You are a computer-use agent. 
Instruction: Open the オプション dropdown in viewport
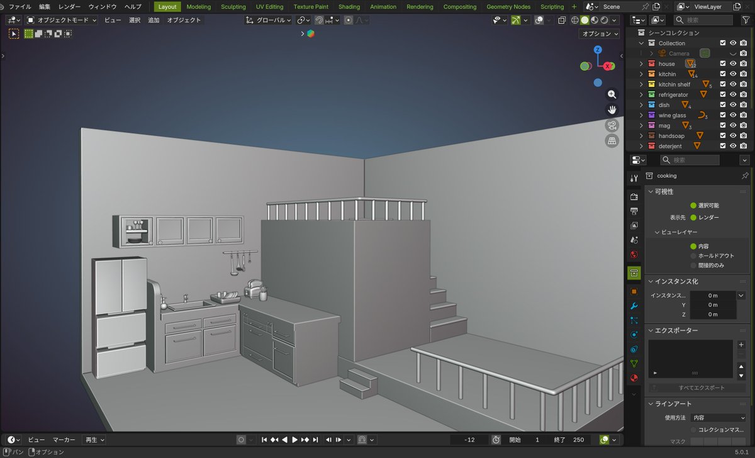point(600,34)
